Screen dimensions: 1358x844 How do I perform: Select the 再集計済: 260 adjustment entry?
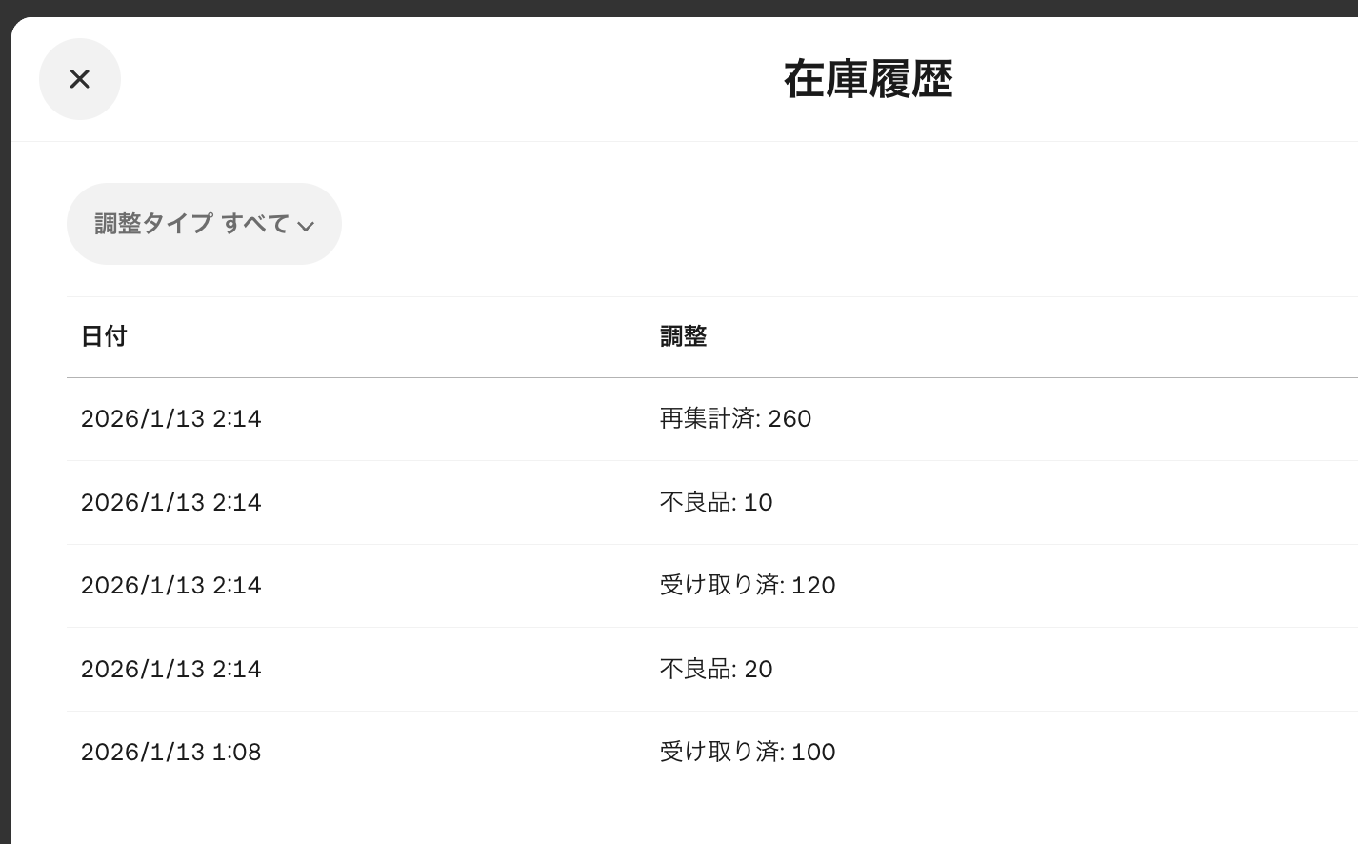click(735, 419)
